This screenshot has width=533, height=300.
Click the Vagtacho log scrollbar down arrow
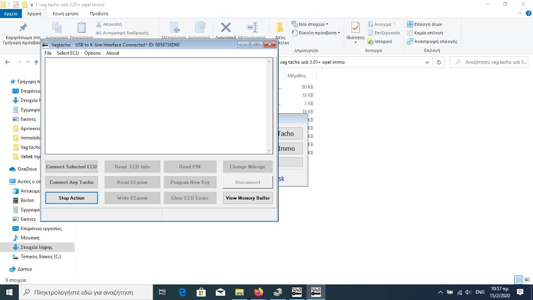(269, 150)
